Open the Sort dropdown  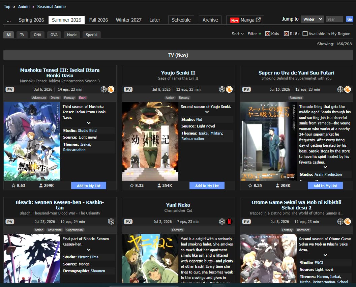coord(237,34)
